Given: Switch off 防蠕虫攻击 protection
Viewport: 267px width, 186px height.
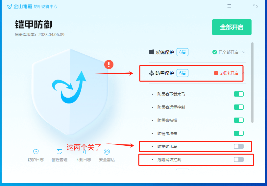Looking at the screenshot, I should (238, 133).
